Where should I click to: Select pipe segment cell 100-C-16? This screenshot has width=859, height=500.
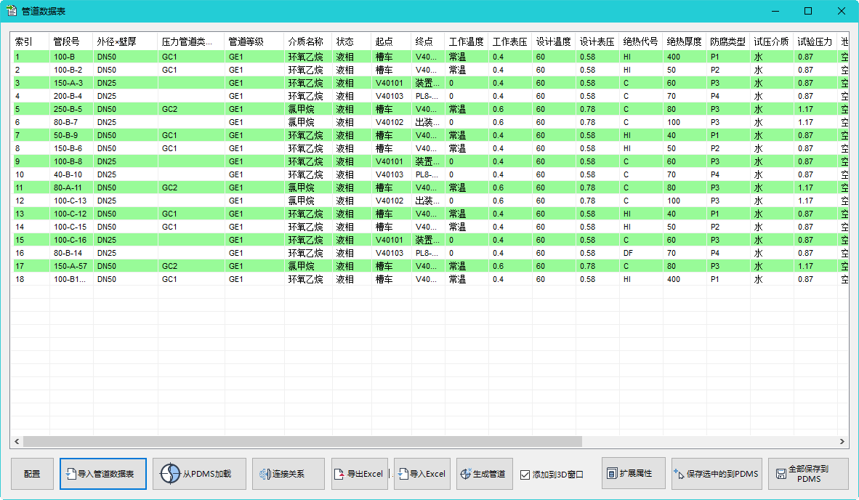point(71,240)
